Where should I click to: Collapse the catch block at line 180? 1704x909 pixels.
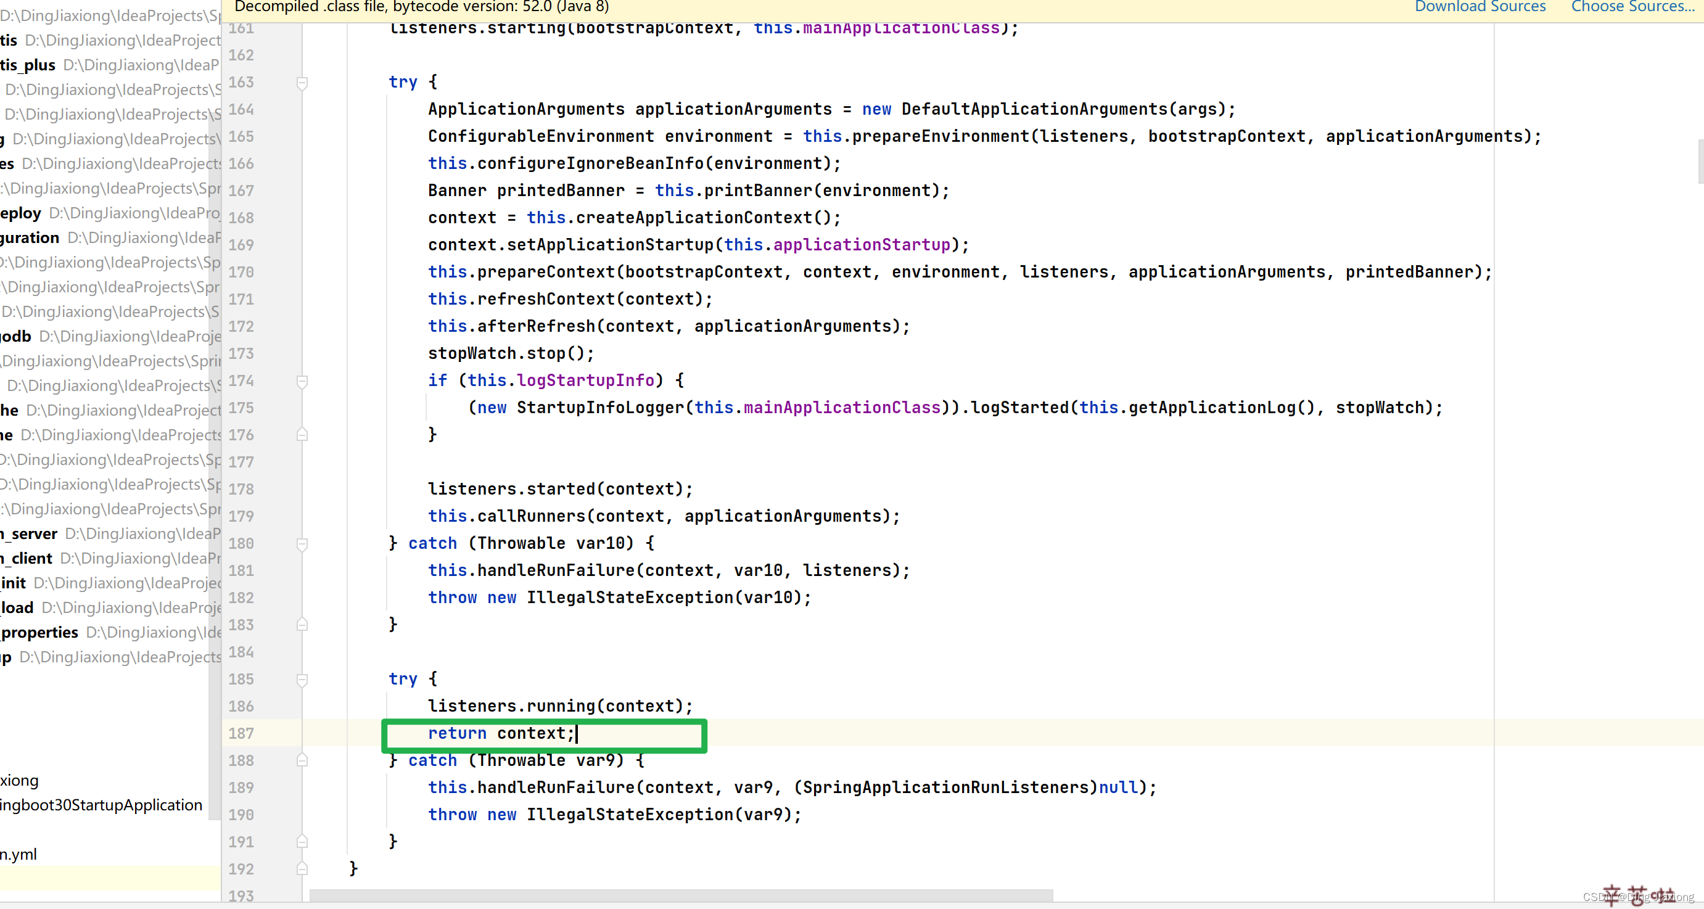302,544
